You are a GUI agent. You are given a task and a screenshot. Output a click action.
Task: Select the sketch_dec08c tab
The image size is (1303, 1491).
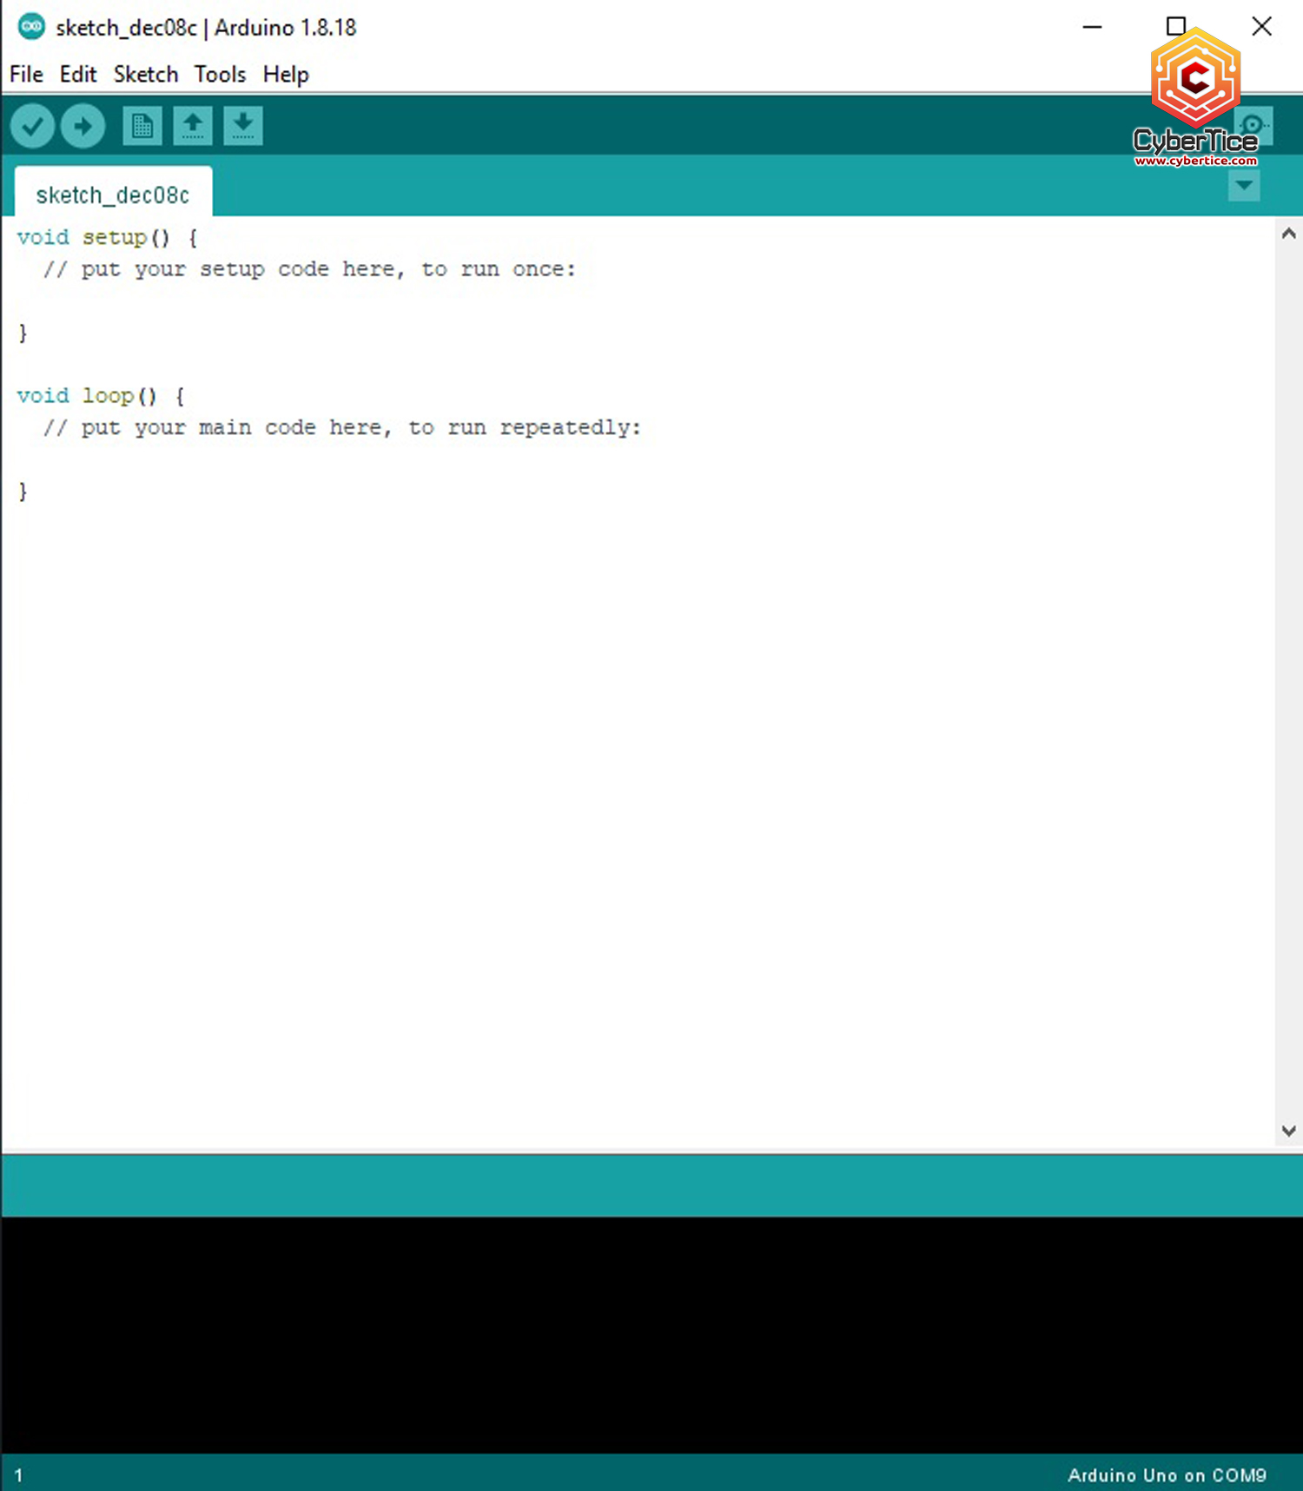click(113, 195)
